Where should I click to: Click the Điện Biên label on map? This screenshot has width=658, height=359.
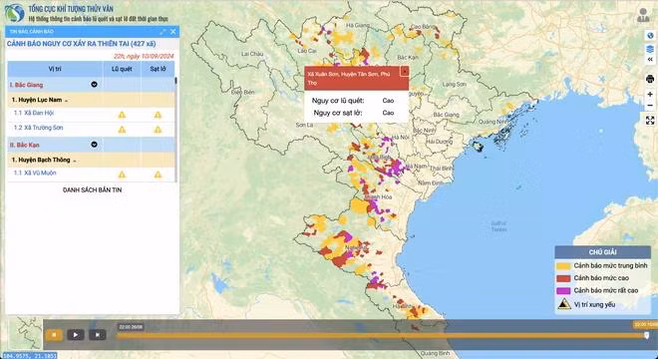243,92
